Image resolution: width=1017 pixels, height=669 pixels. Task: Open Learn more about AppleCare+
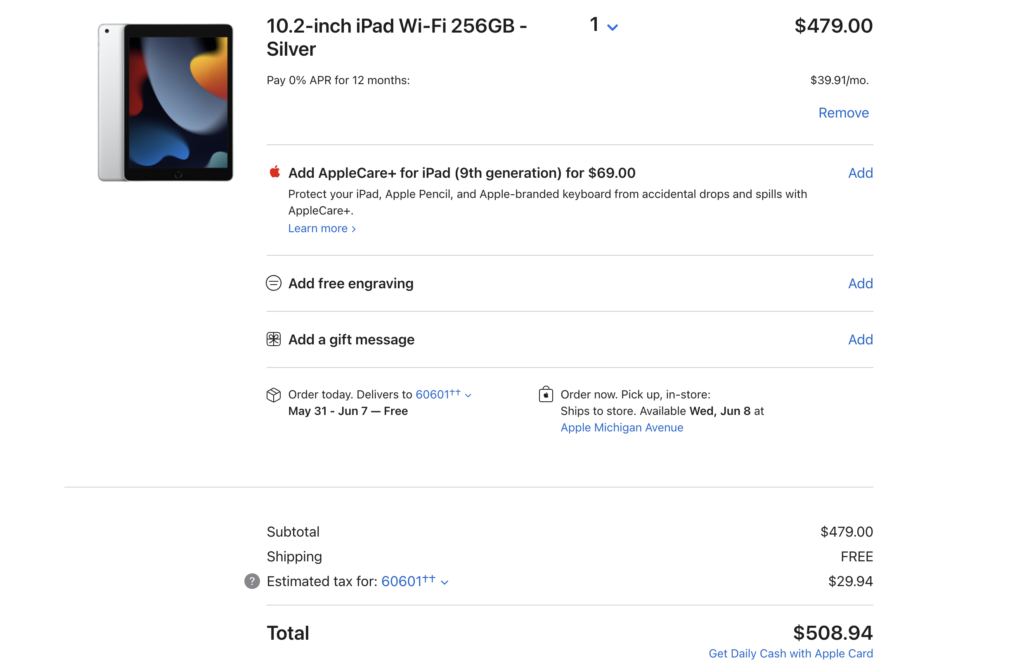(322, 228)
